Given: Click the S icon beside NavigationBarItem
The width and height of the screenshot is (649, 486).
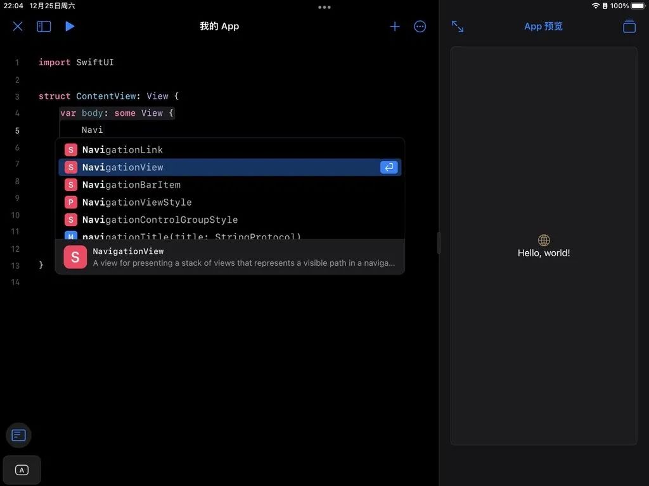Looking at the screenshot, I should [x=71, y=185].
